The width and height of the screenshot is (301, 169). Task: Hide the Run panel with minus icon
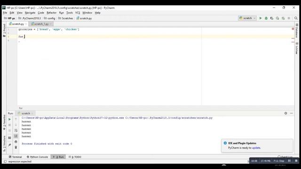coord(292,113)
